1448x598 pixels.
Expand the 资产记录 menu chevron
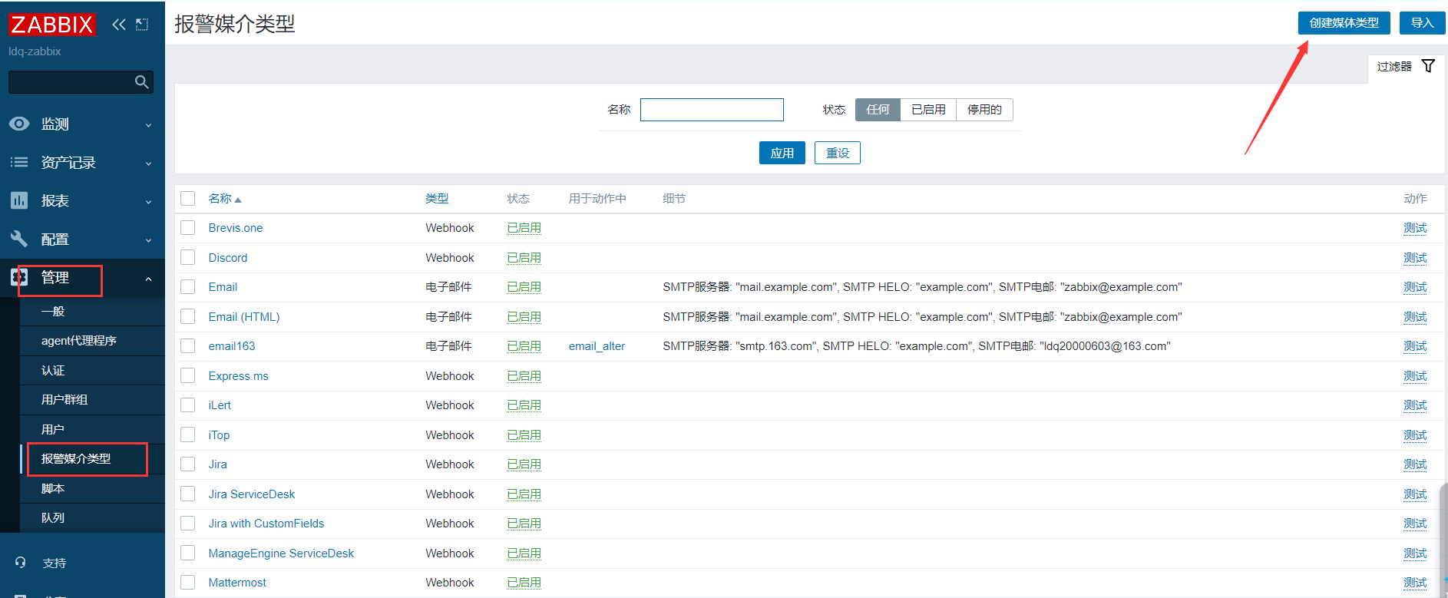click(x=148, y=163)
